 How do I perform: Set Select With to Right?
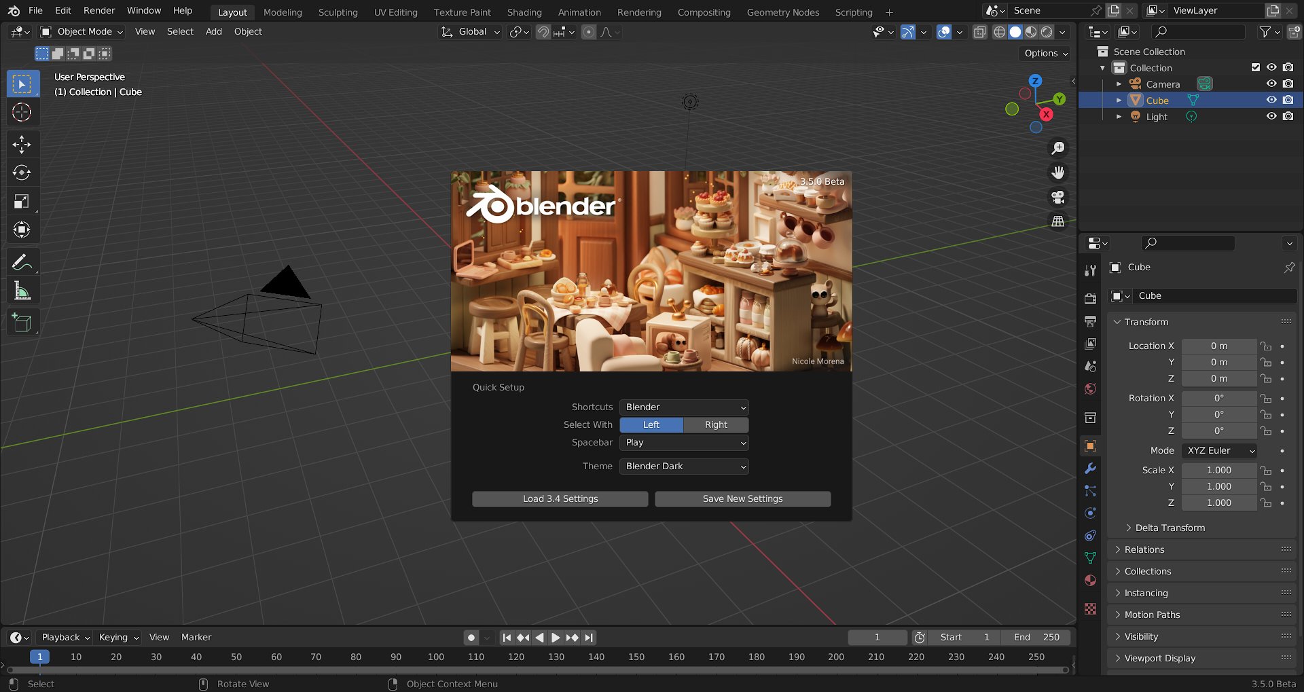(x=716, y=424)
